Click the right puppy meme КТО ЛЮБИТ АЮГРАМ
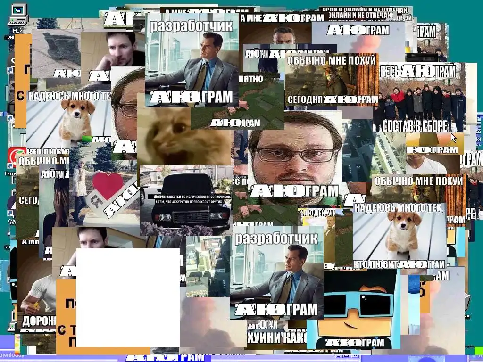Viewport: 483px width, 362px height. (x=400, y=236)
